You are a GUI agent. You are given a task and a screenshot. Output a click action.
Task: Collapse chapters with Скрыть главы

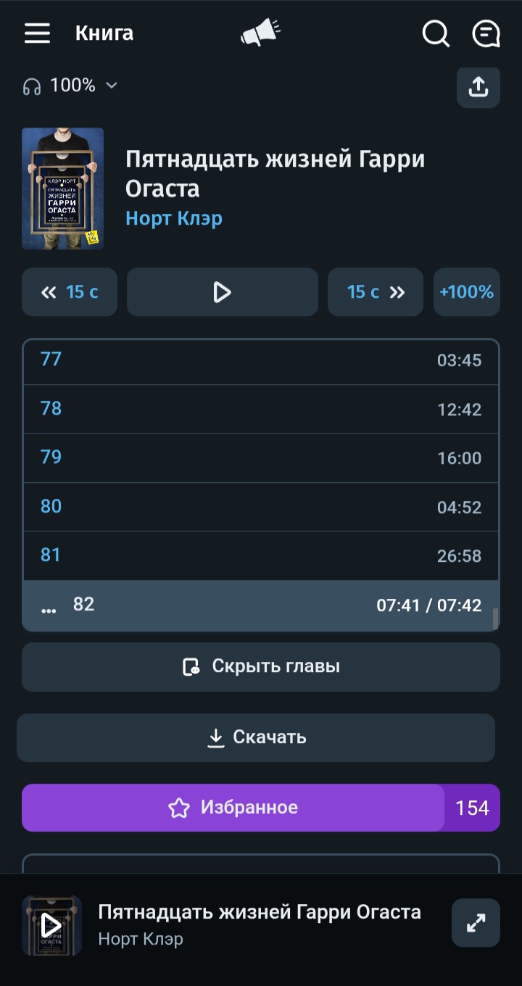pyautogui.click(x=261, y=666)
